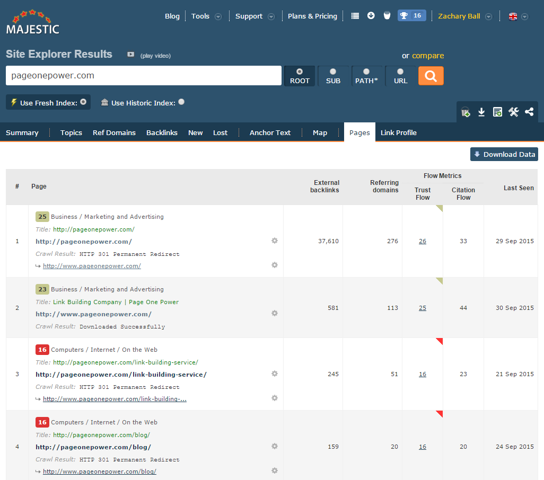Image resolution: width=544 pixels, height=480 pixels.
Task: Open options via gear icon next to pageonepower.com row
Action: [x=275, y=241]
